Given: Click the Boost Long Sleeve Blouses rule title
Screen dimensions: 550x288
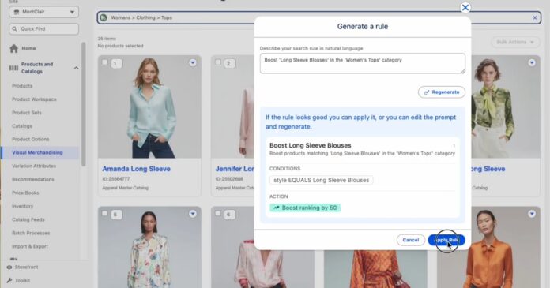Looking at the screenshot, I should (x=310, y=145).
